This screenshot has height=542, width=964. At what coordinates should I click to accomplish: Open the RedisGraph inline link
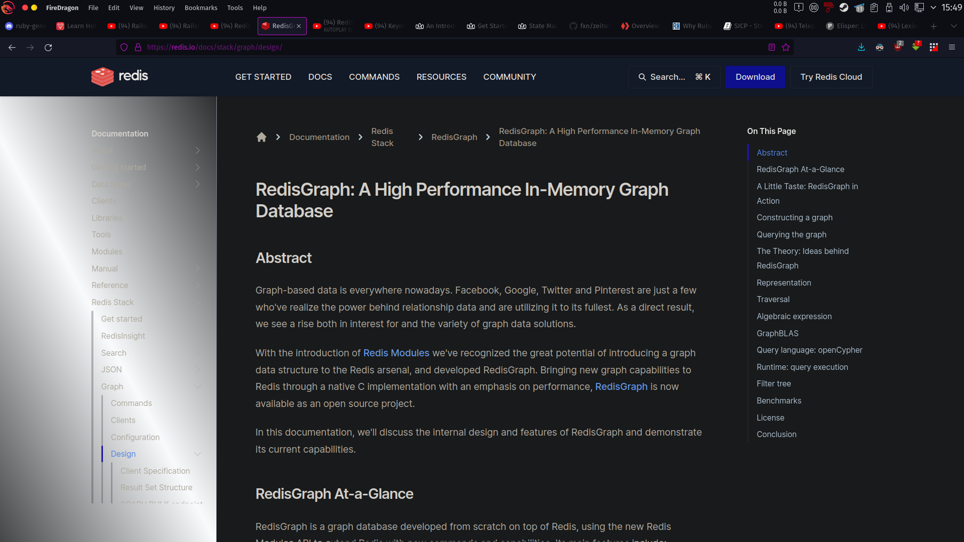pyautogui.click(x=621, y=386)
